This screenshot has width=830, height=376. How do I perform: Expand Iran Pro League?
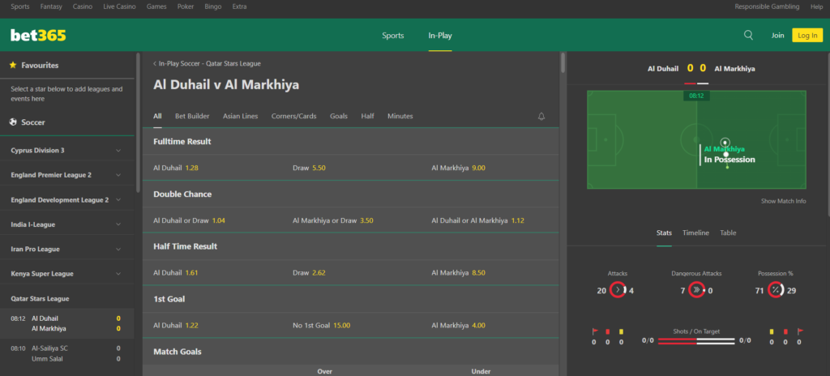coord(66,250)
